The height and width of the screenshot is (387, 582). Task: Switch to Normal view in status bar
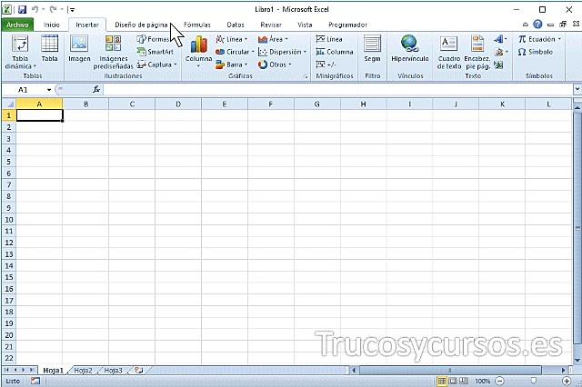(x=441, y=381)
